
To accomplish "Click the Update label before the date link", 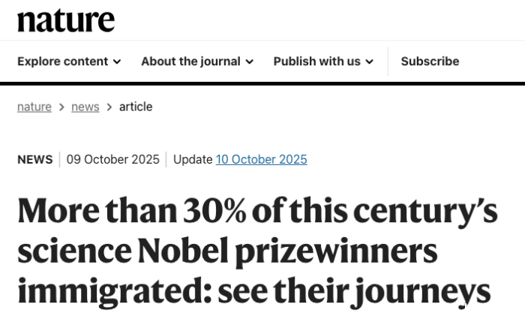I will (193, 159).
